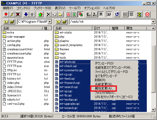This screenshot has height=120, width=157.
Task: Choose URLをクリップボードへコピー(C) menu entry
Action: (114, 97)
